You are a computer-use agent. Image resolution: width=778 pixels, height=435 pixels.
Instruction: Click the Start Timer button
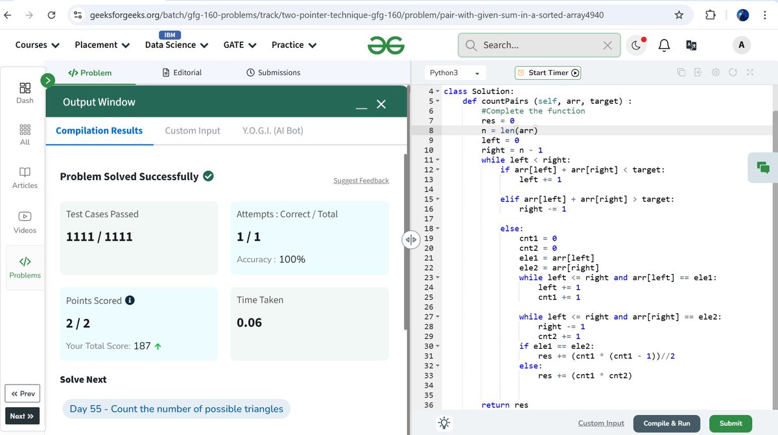[548, 73]
